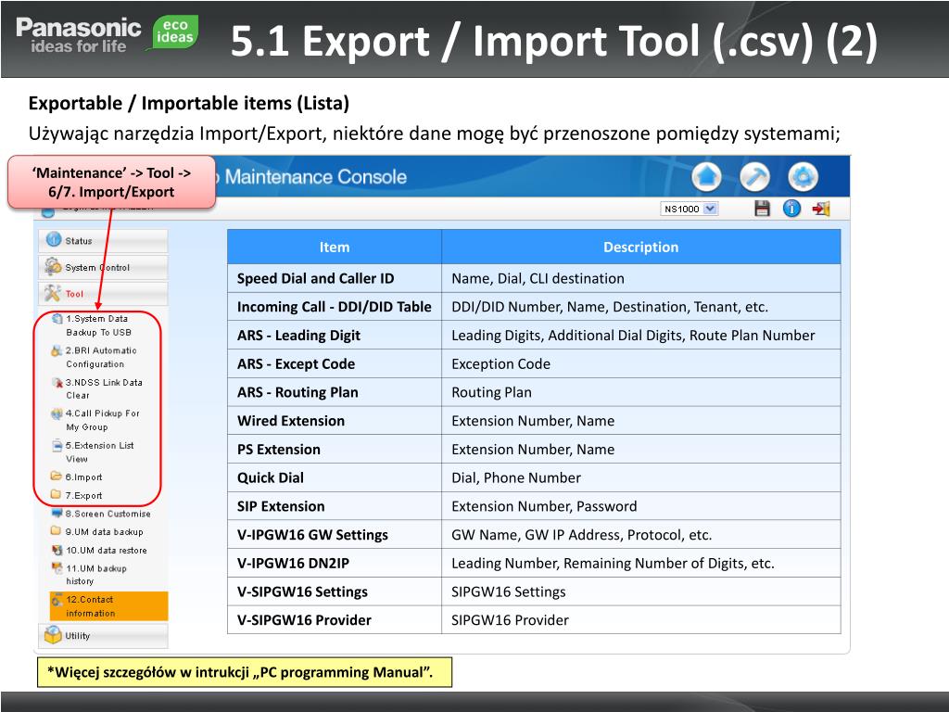The image size is (949, 712).
Task: Expand the System Control section
Action: pos(102,268)
